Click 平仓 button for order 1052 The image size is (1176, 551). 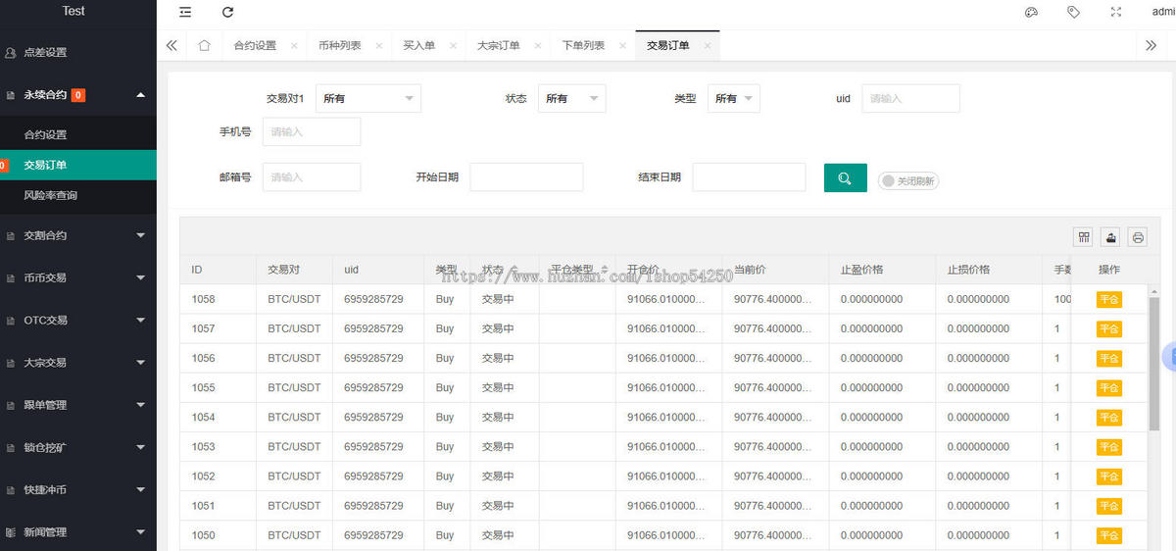(1109, 476)
